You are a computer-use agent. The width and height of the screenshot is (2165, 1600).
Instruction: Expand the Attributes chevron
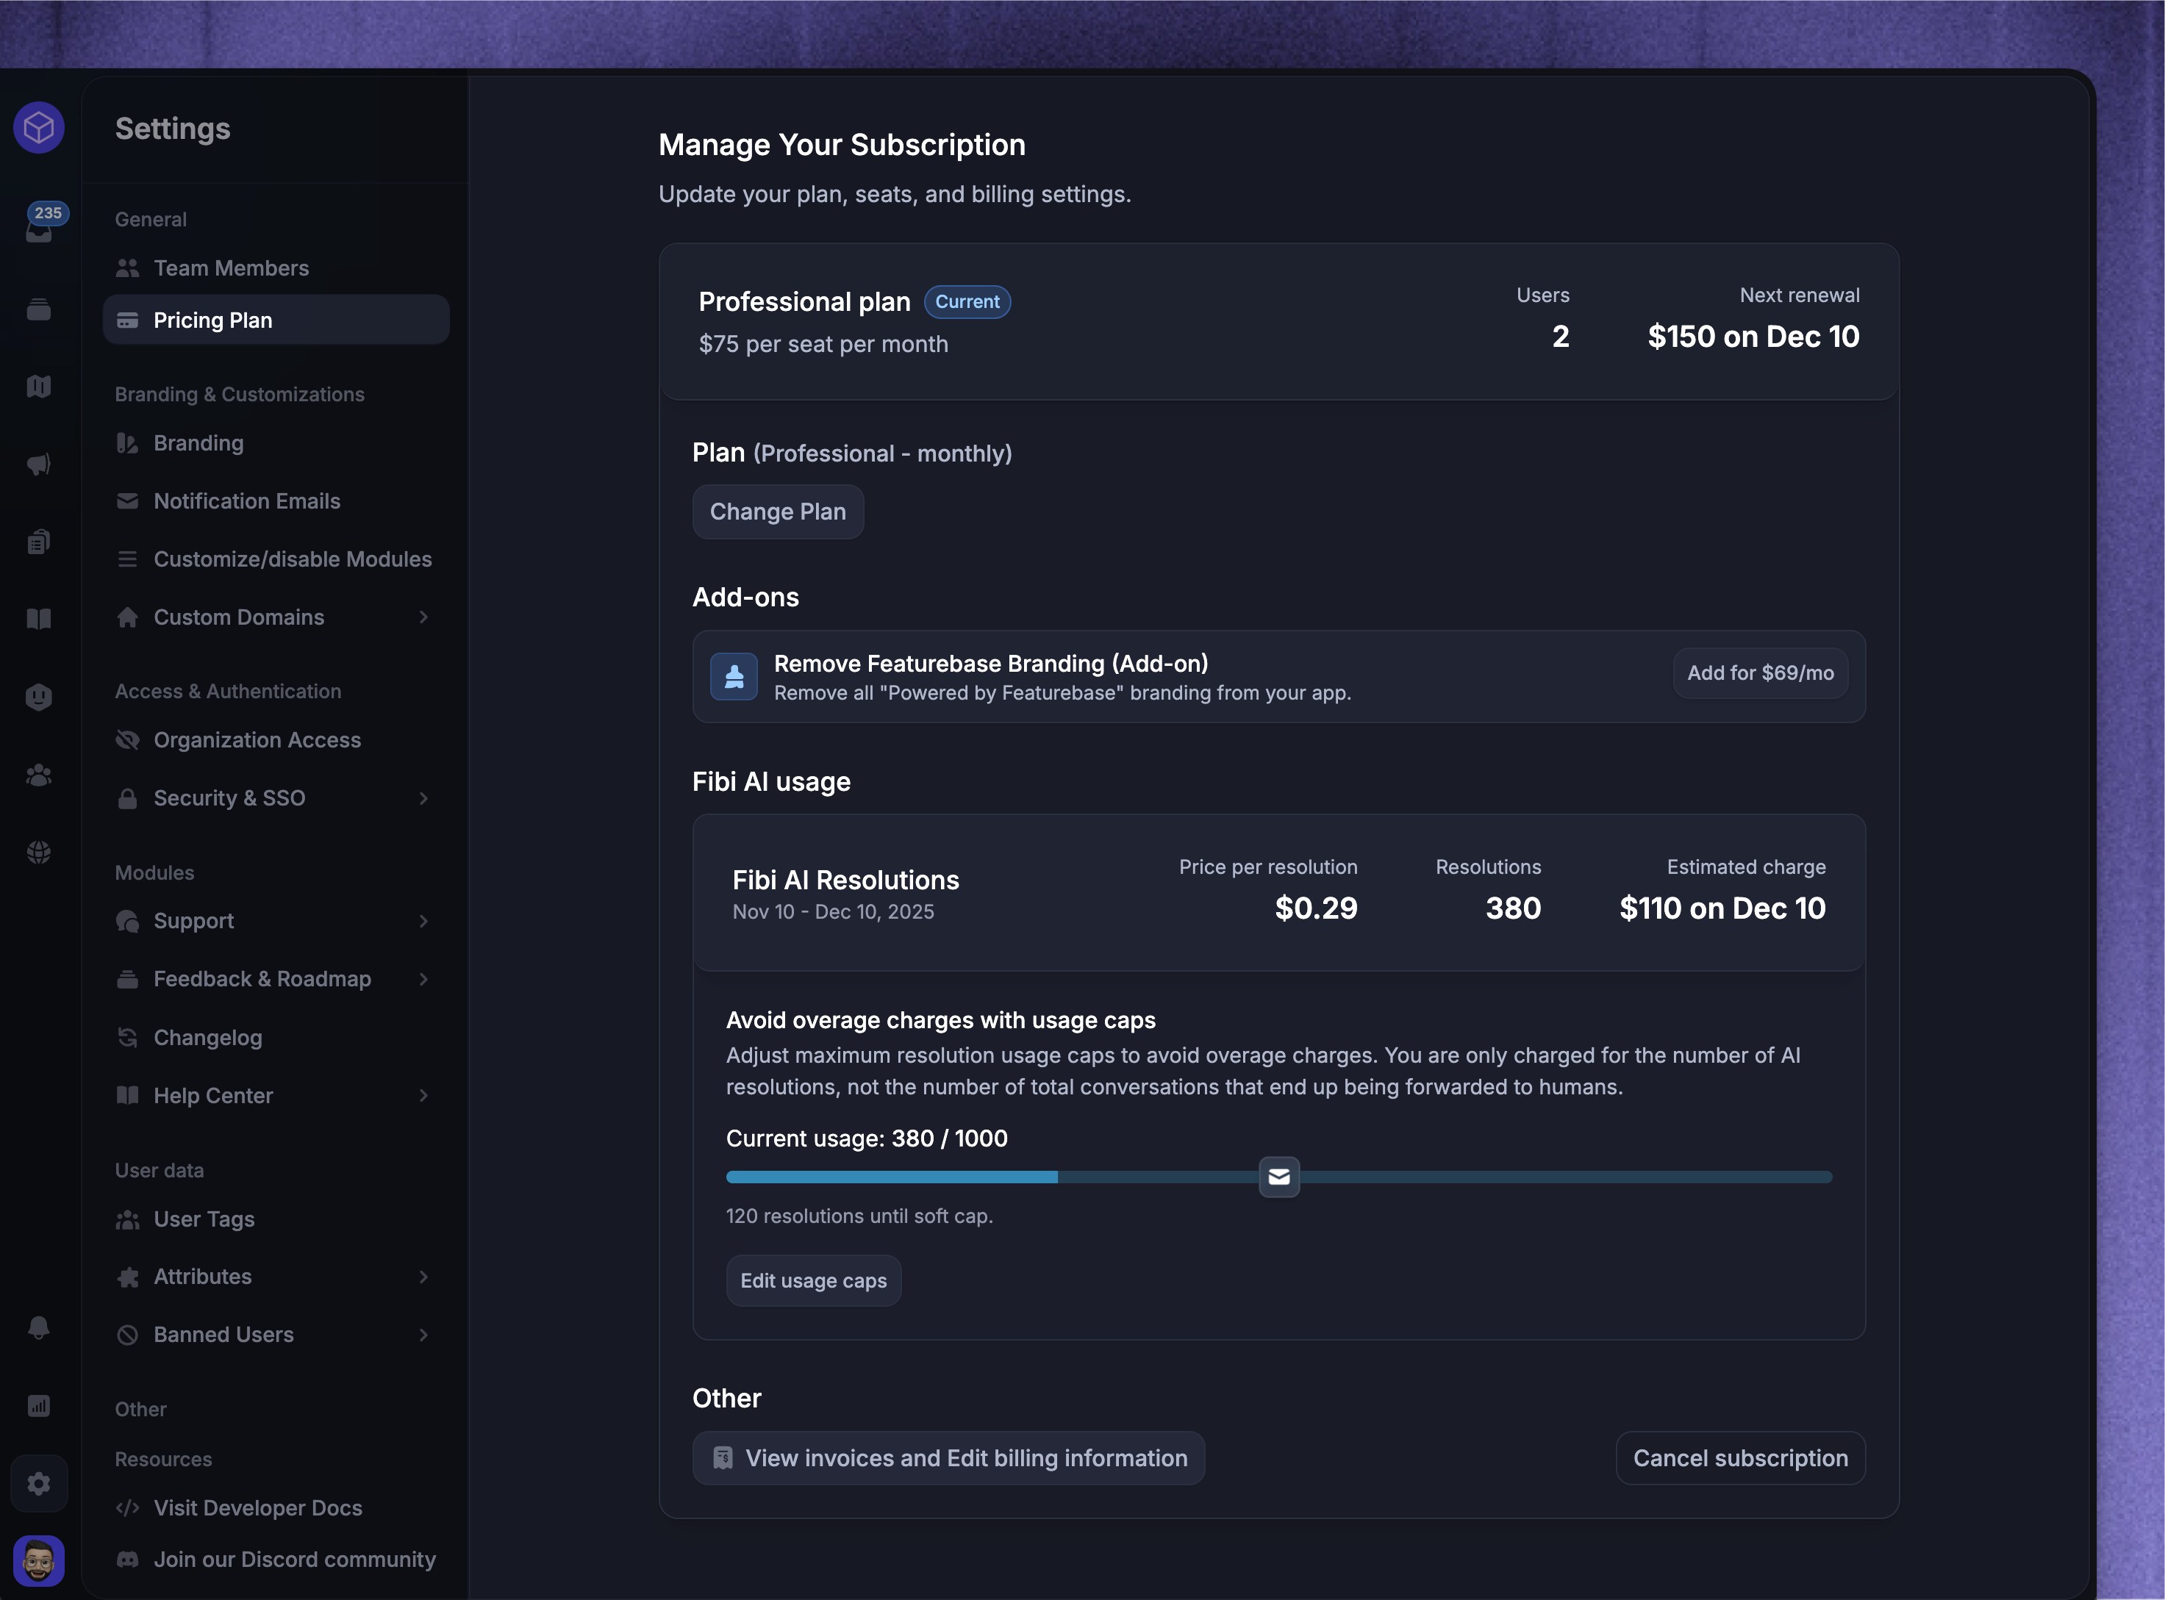pyautogui.click(x=423, y=1277)
